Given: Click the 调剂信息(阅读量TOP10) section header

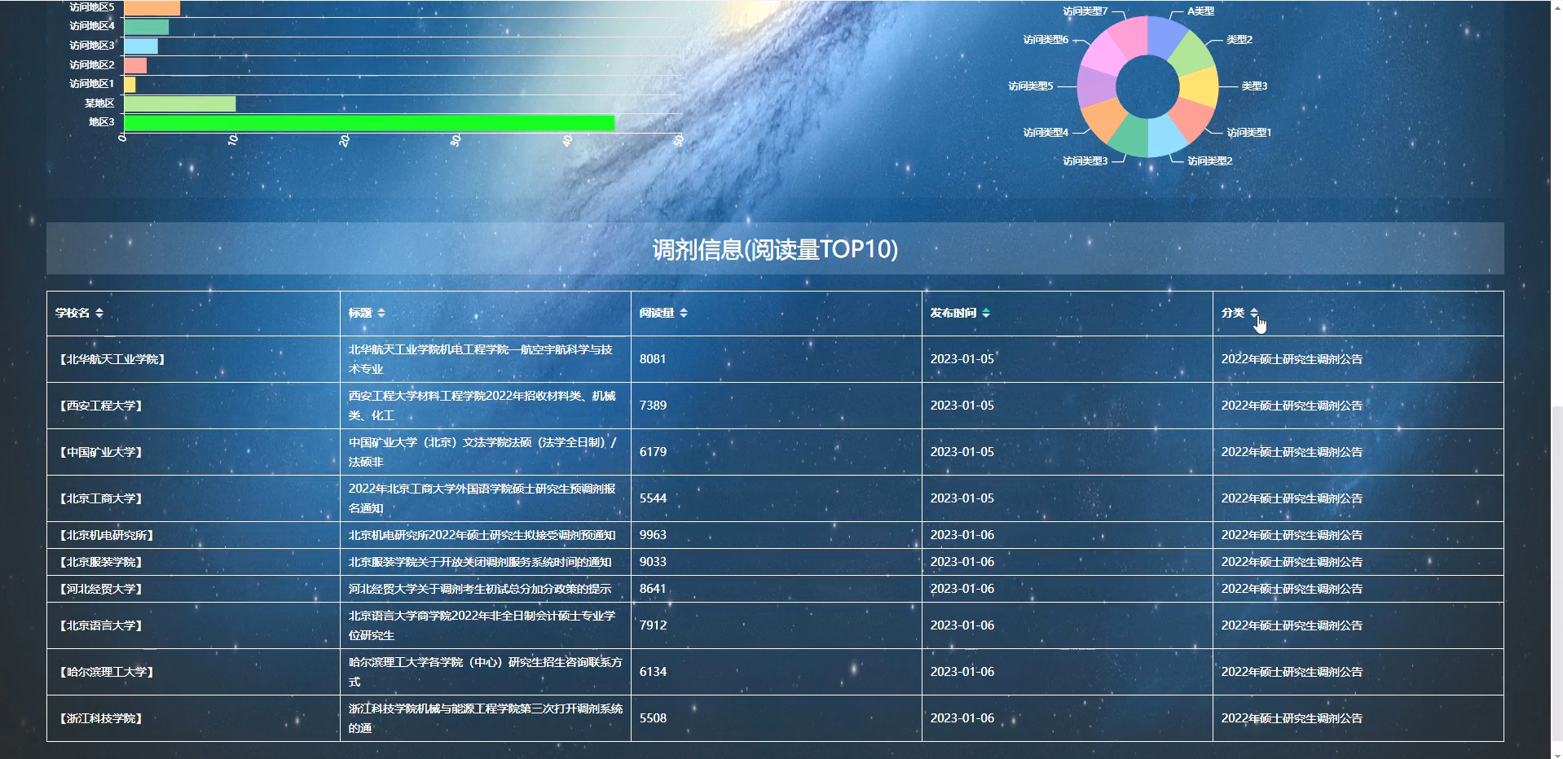Looking at the screenshot, I should click(774, 251).
